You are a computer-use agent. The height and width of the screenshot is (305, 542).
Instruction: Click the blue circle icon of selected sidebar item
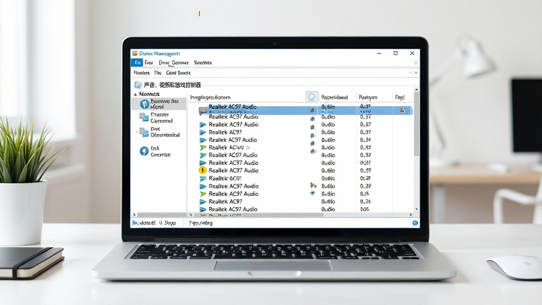click(144, 104)
